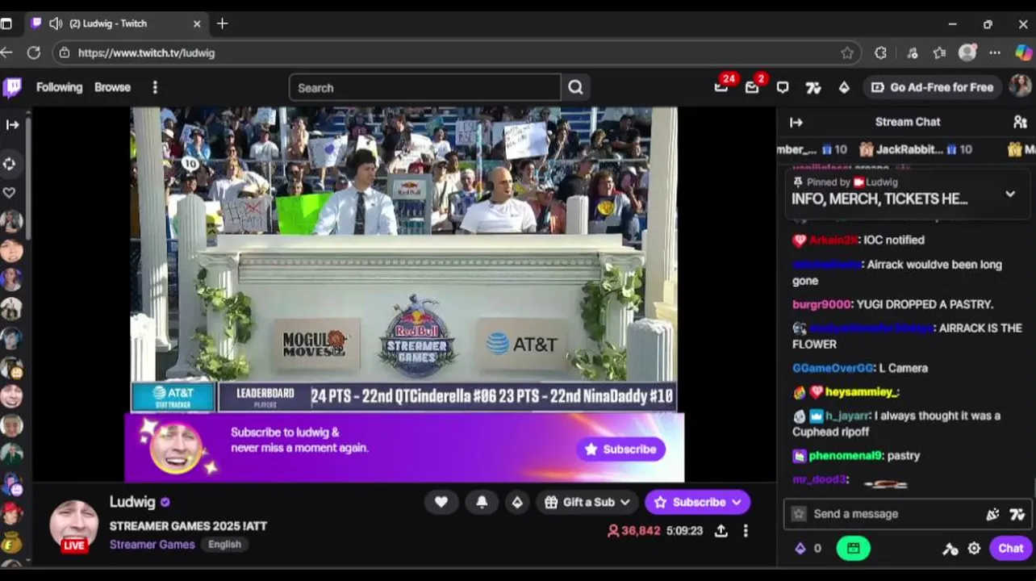
Task: Open a new browser tab
Action: pos(223,23)
